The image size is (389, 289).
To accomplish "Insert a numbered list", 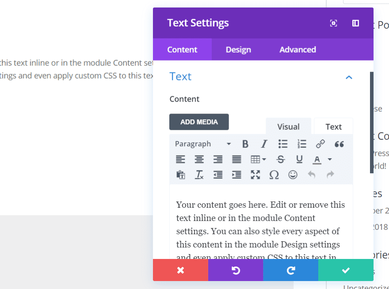I will tap(301, 144).
